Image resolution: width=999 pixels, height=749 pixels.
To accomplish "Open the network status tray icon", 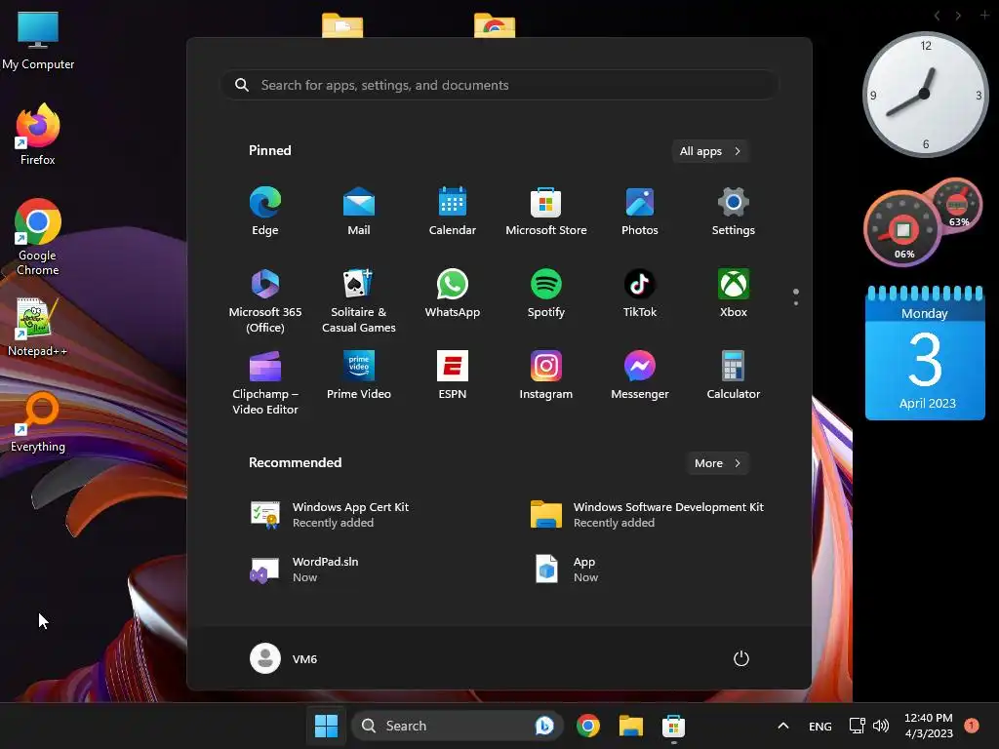I will pyautogui.click(x=857, y=726).
